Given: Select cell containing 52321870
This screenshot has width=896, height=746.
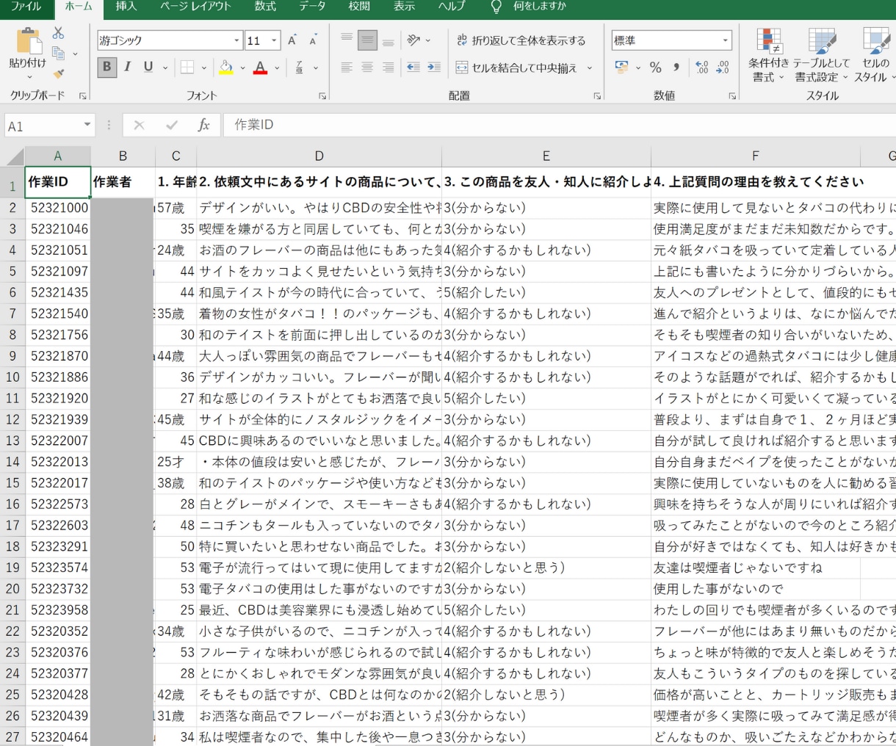Looking at the screenshot, I should pyautogui.click(x=58, y=356).
